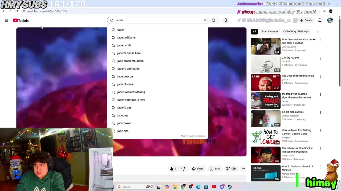Open the YouTube app taskbar icon
The image size is (341, 191).
[x=214, y=187]
